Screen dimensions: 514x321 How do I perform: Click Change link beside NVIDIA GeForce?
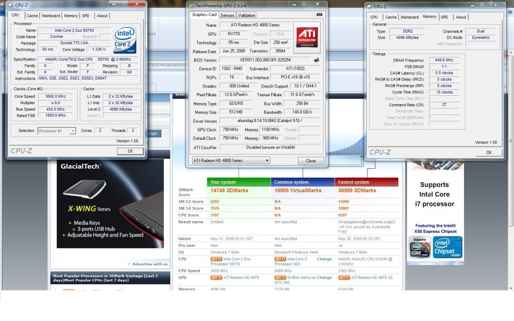pos(324,277)
